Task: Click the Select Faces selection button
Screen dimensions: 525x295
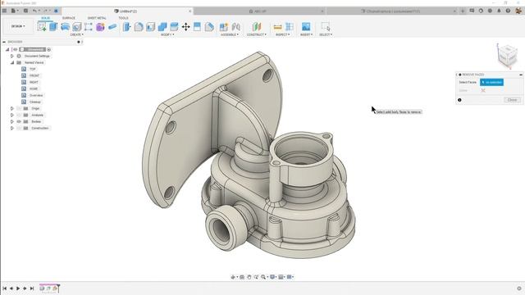Action: [491, 82]
